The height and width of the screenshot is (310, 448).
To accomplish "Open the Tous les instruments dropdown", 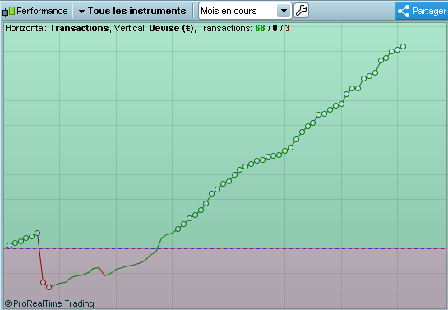I will (132, 11).
